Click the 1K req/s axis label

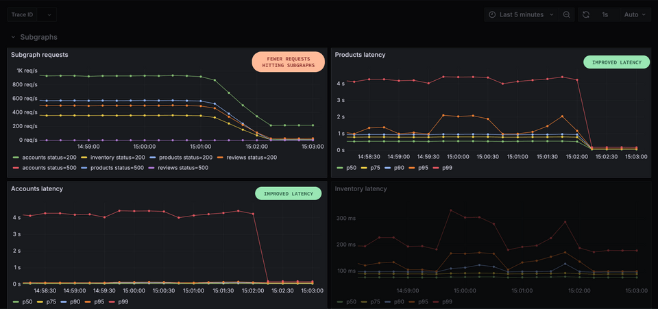click(27, 71)
